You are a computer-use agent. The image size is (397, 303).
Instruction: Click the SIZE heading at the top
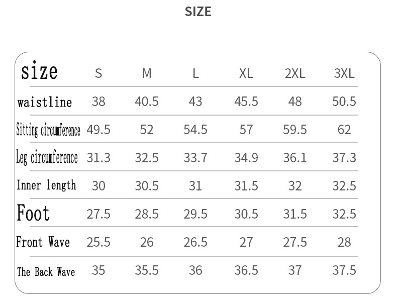pyautogui.click(x=198, y=12)
